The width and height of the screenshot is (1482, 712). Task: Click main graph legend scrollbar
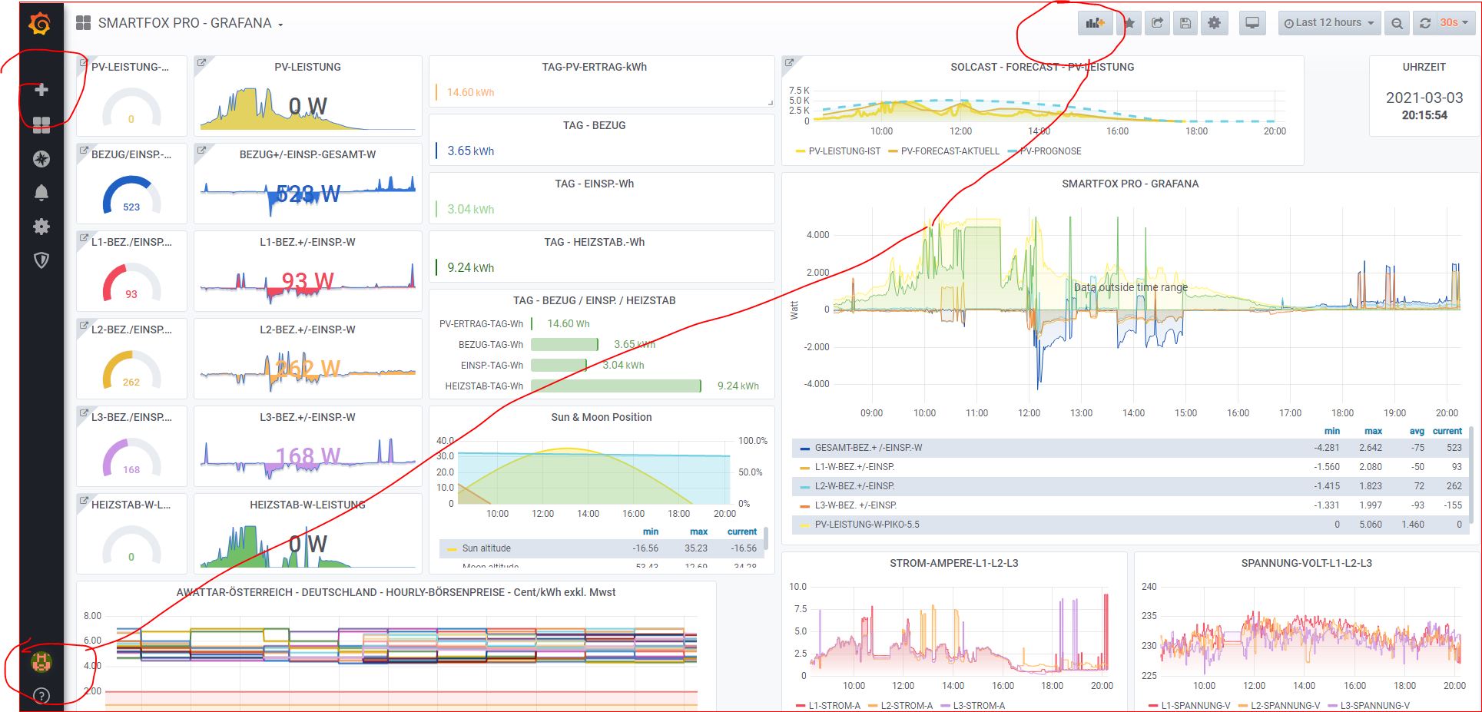[1471, 476]
